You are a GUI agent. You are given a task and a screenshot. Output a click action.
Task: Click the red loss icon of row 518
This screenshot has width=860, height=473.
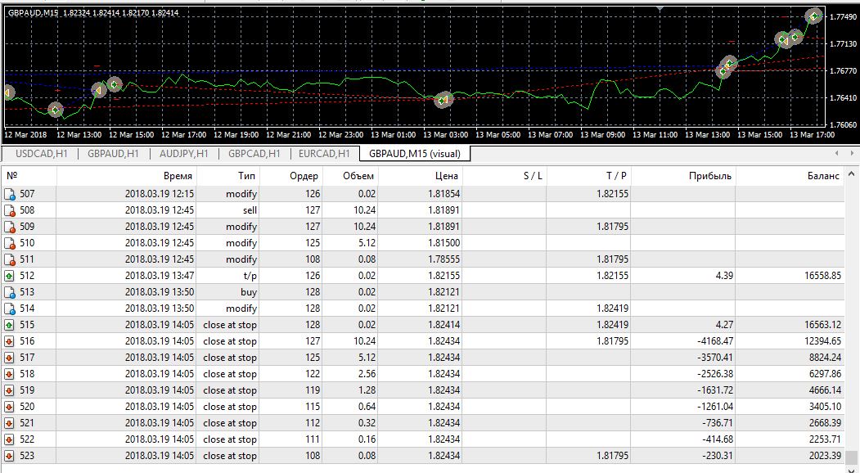pos(9,374)
